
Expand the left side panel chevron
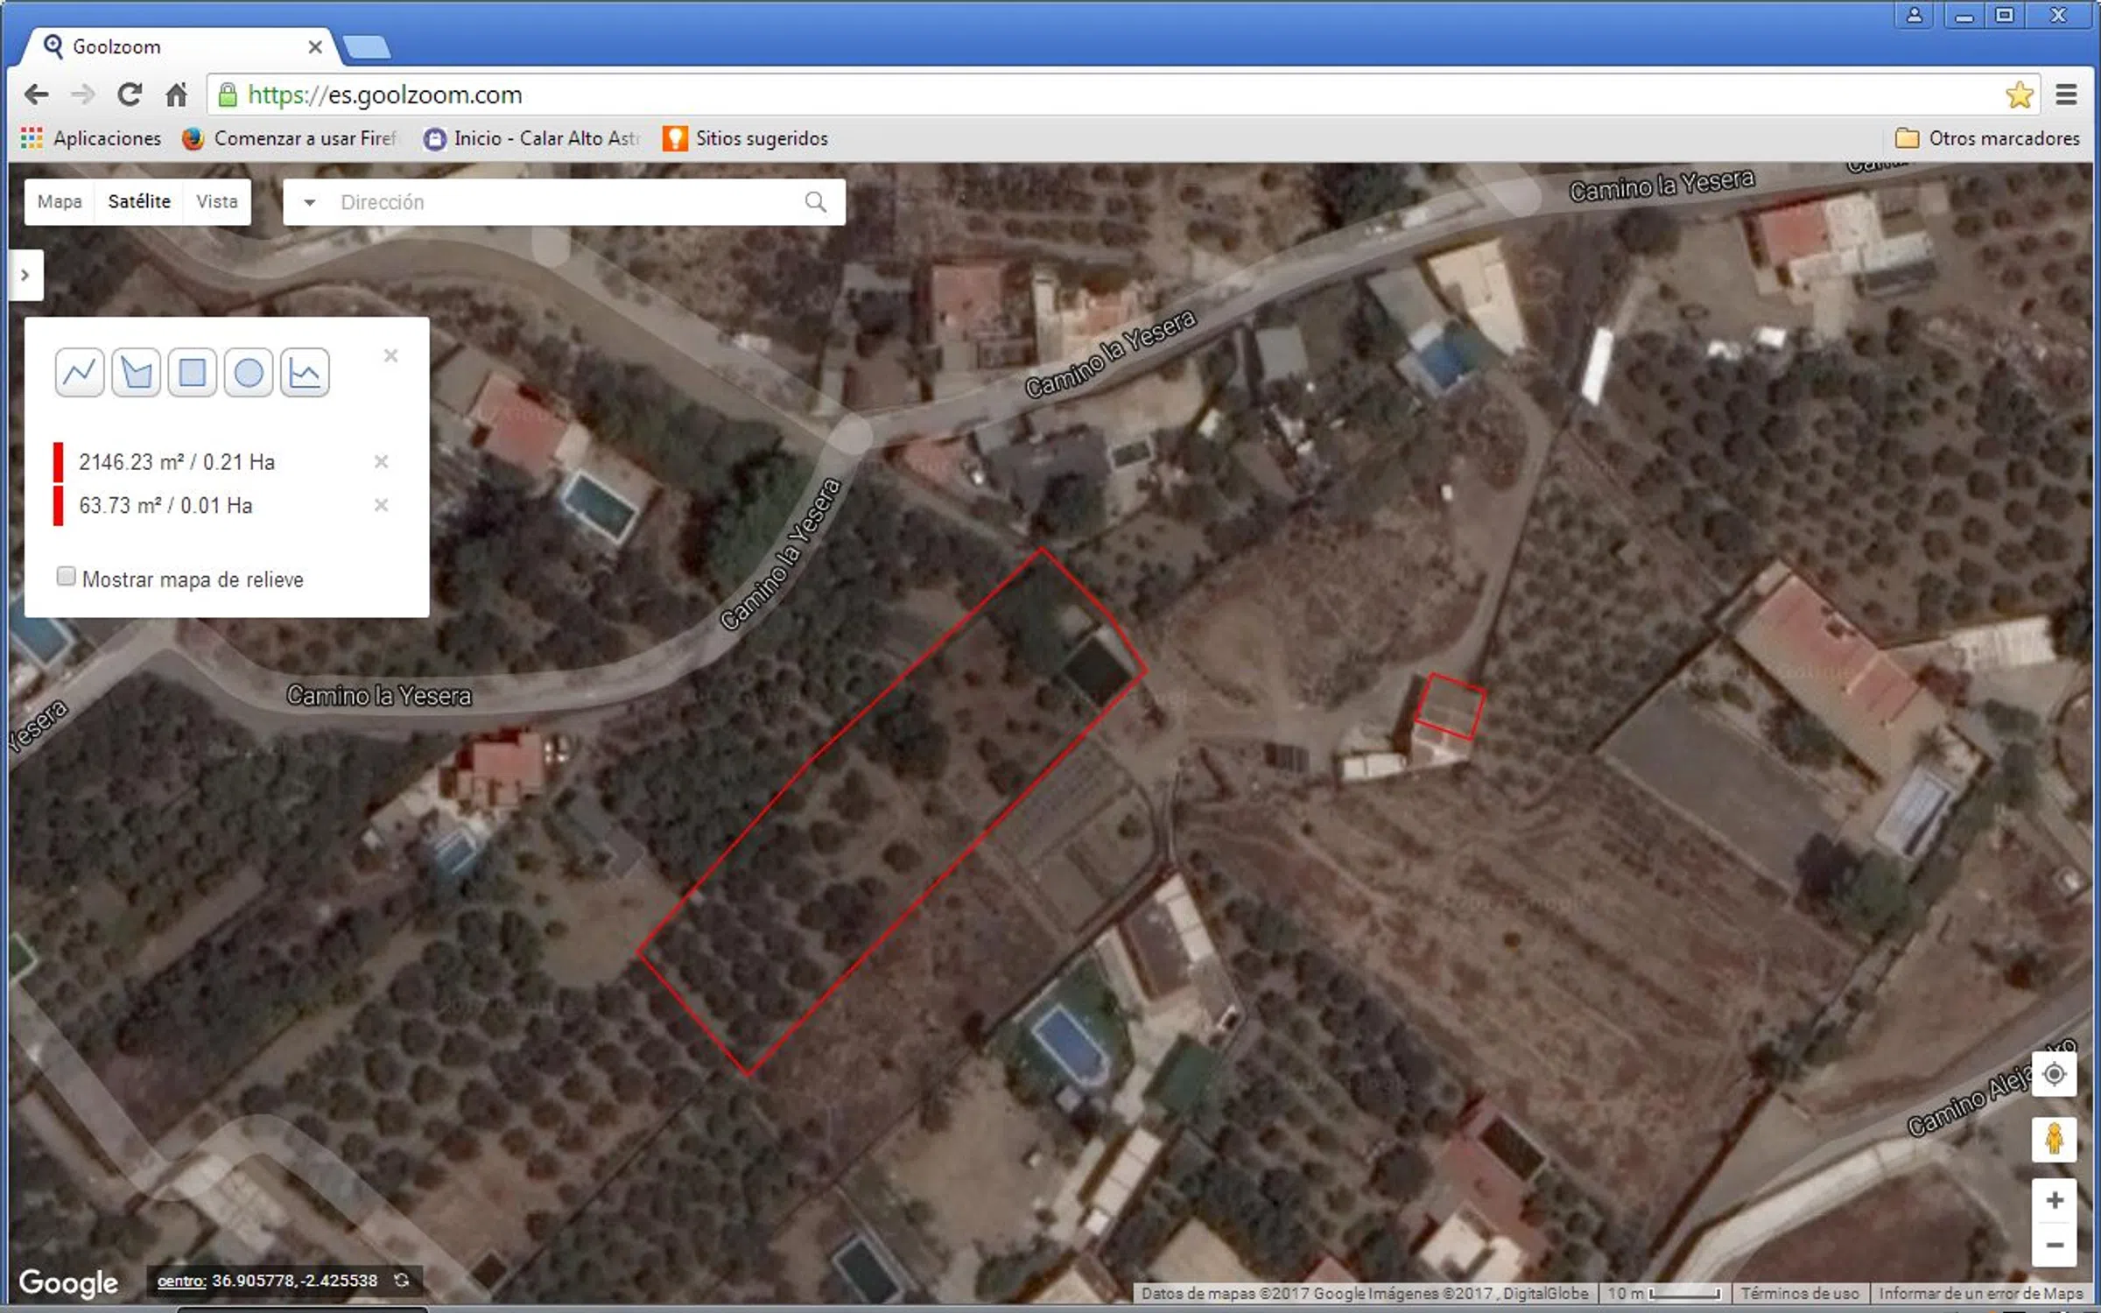pyautogui.click(x=25, y=275)
